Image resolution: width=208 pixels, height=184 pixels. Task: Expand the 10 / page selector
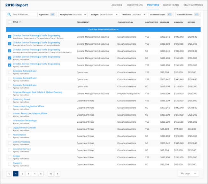coord(188,173)
